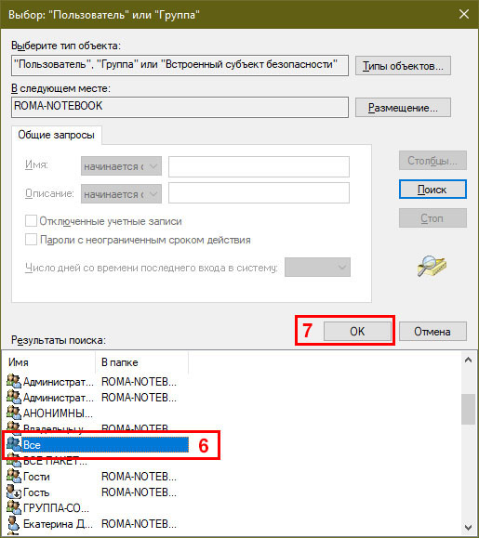Sort results by Имя column header
The height and width of the screenshot is (538, 479).
click(50, 362)
